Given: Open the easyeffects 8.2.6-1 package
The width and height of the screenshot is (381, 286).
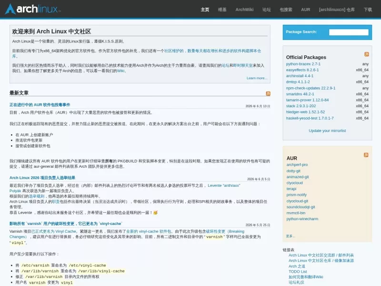Looking at the screenshot, I should (x=302, y=70).
